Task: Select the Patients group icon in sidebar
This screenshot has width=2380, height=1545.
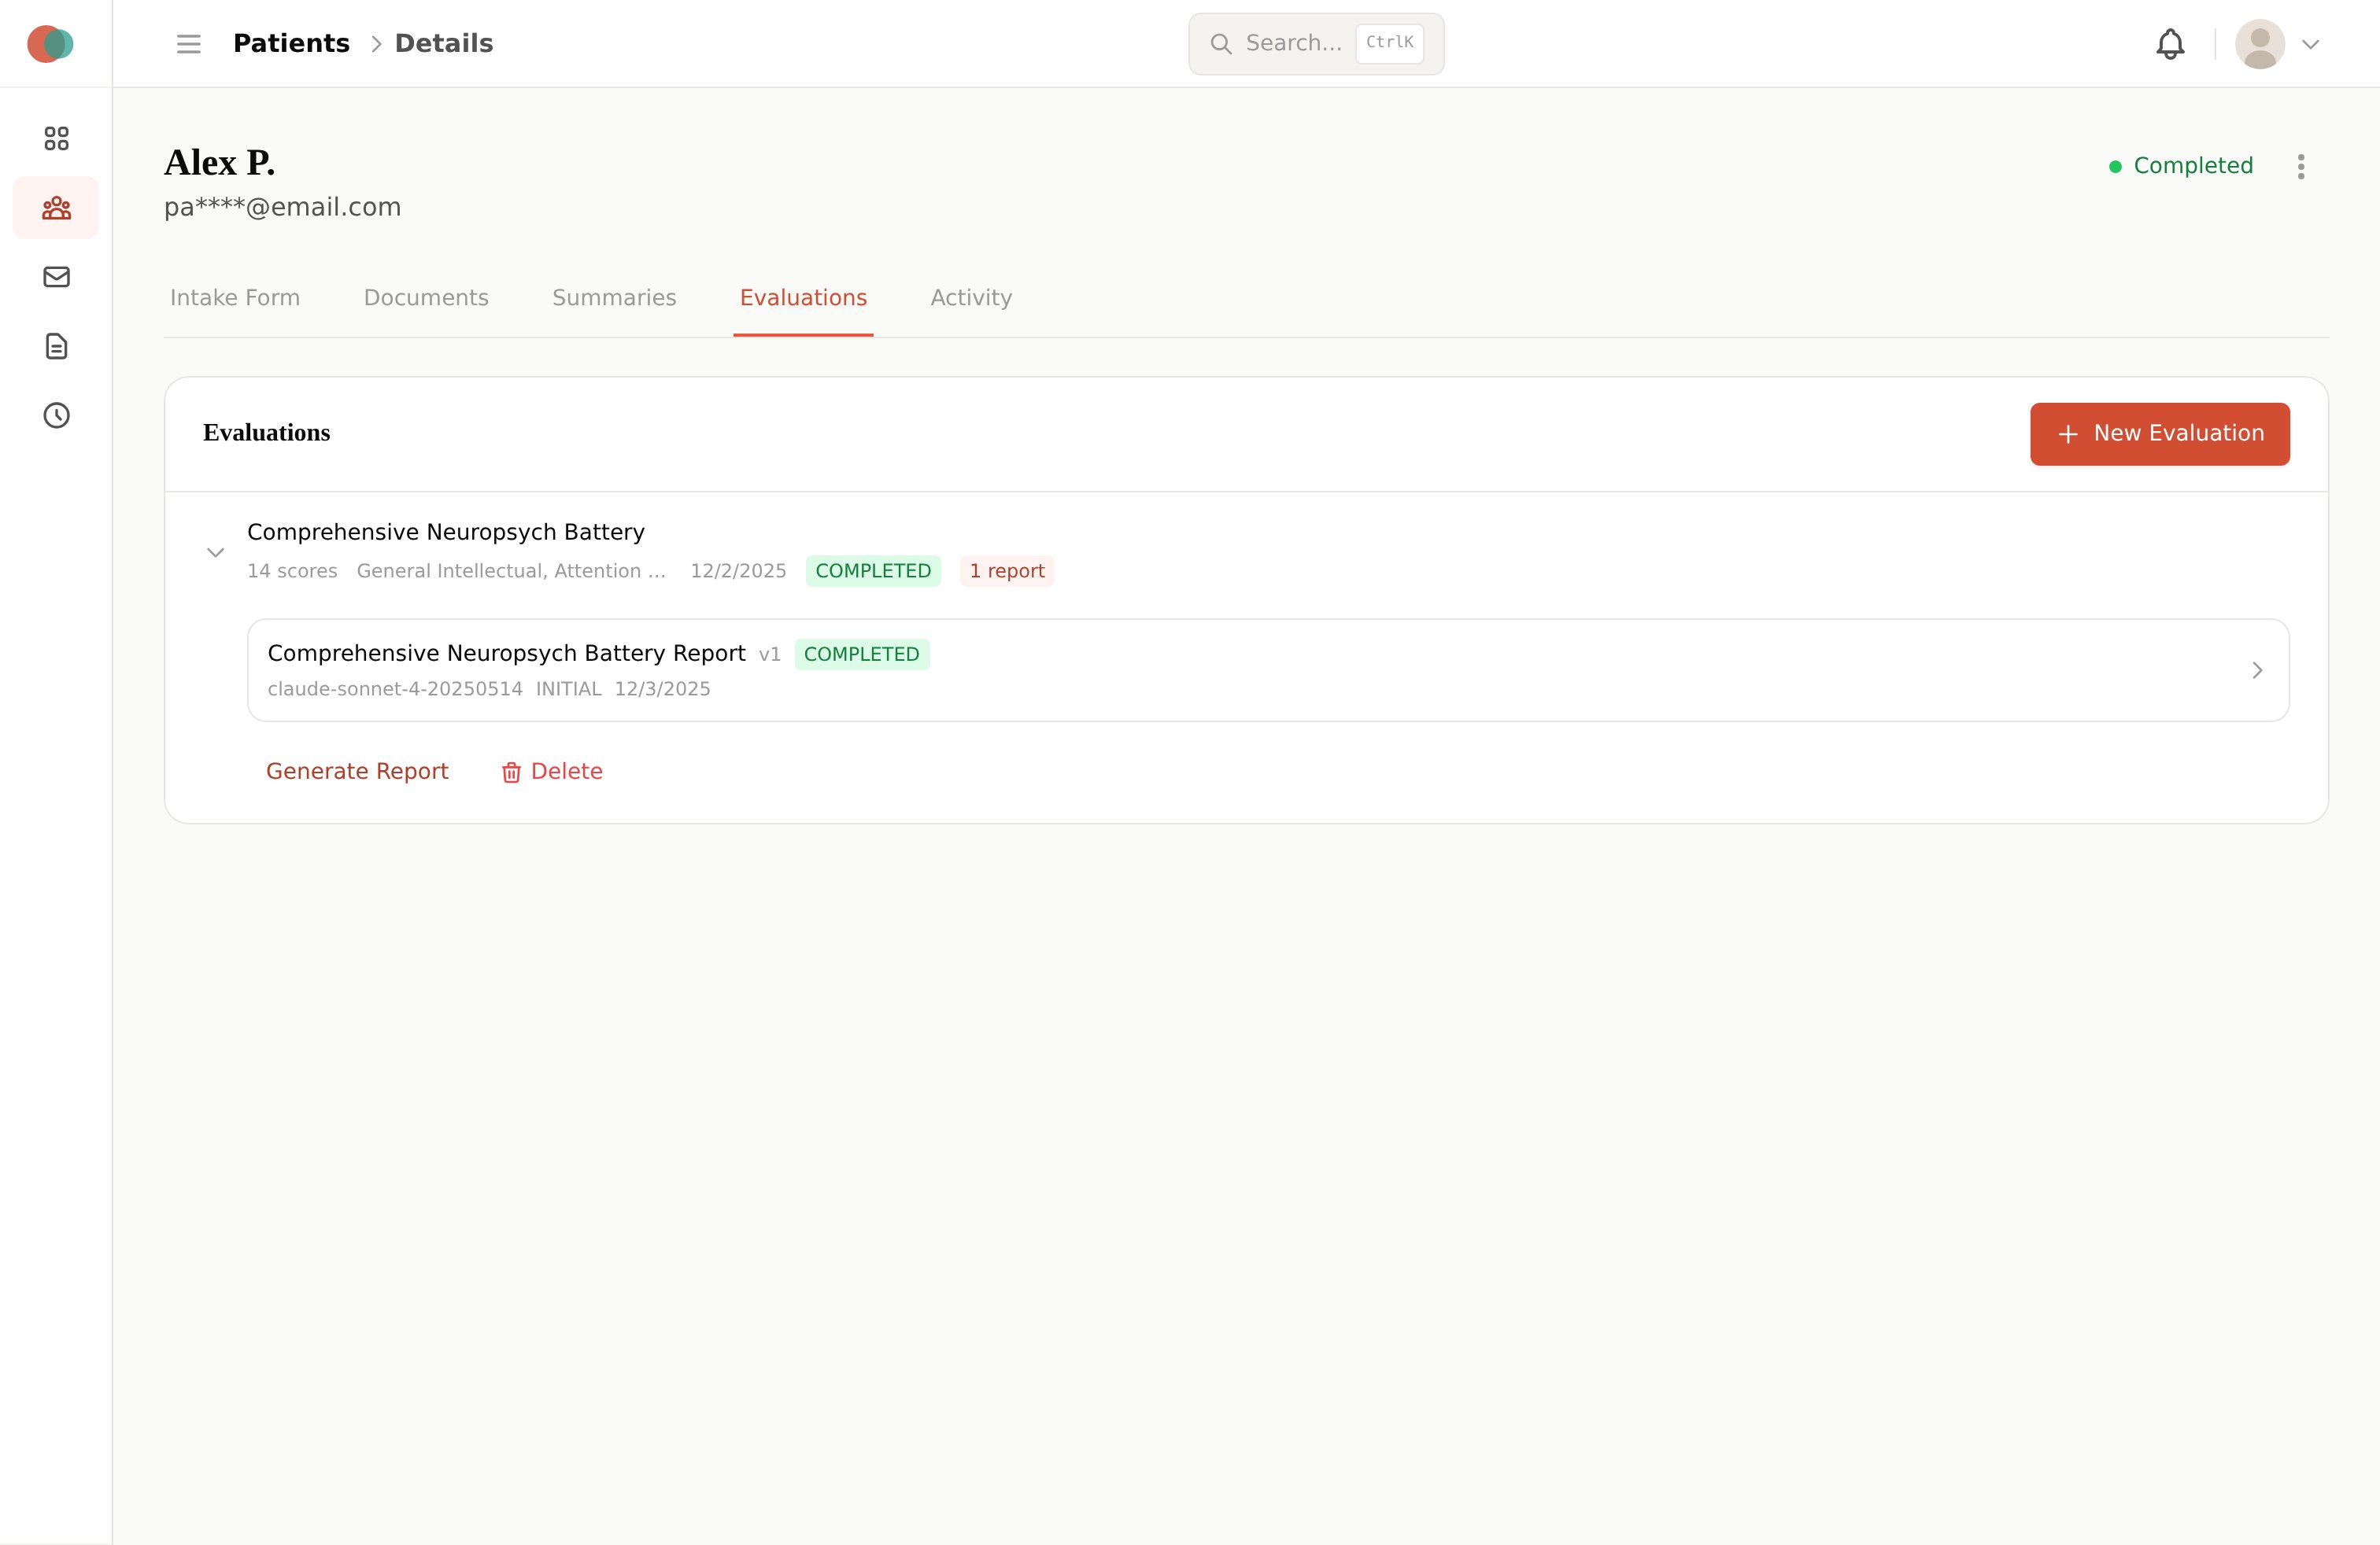Action: click(x=56, y=208)
